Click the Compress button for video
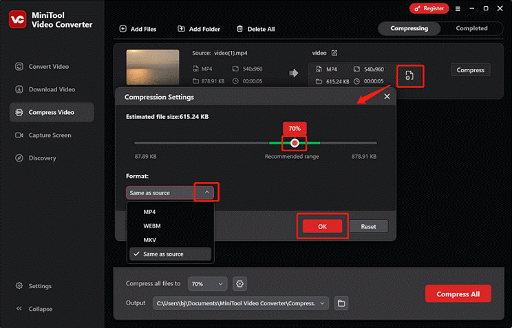Image resolution: width=512 pixels, height=328 pixels. coord(470,70)
